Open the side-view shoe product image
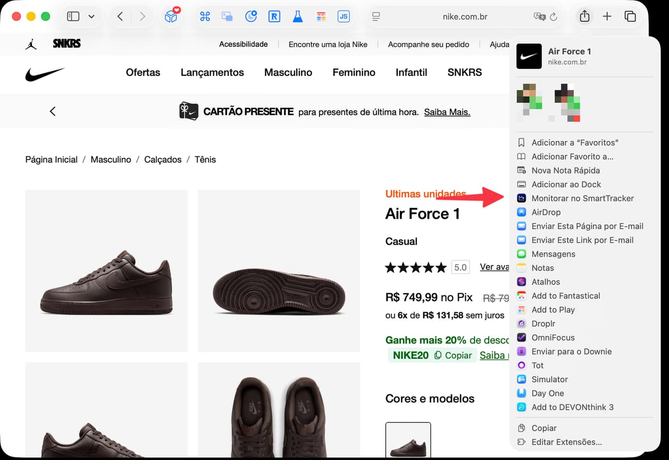 106,271
